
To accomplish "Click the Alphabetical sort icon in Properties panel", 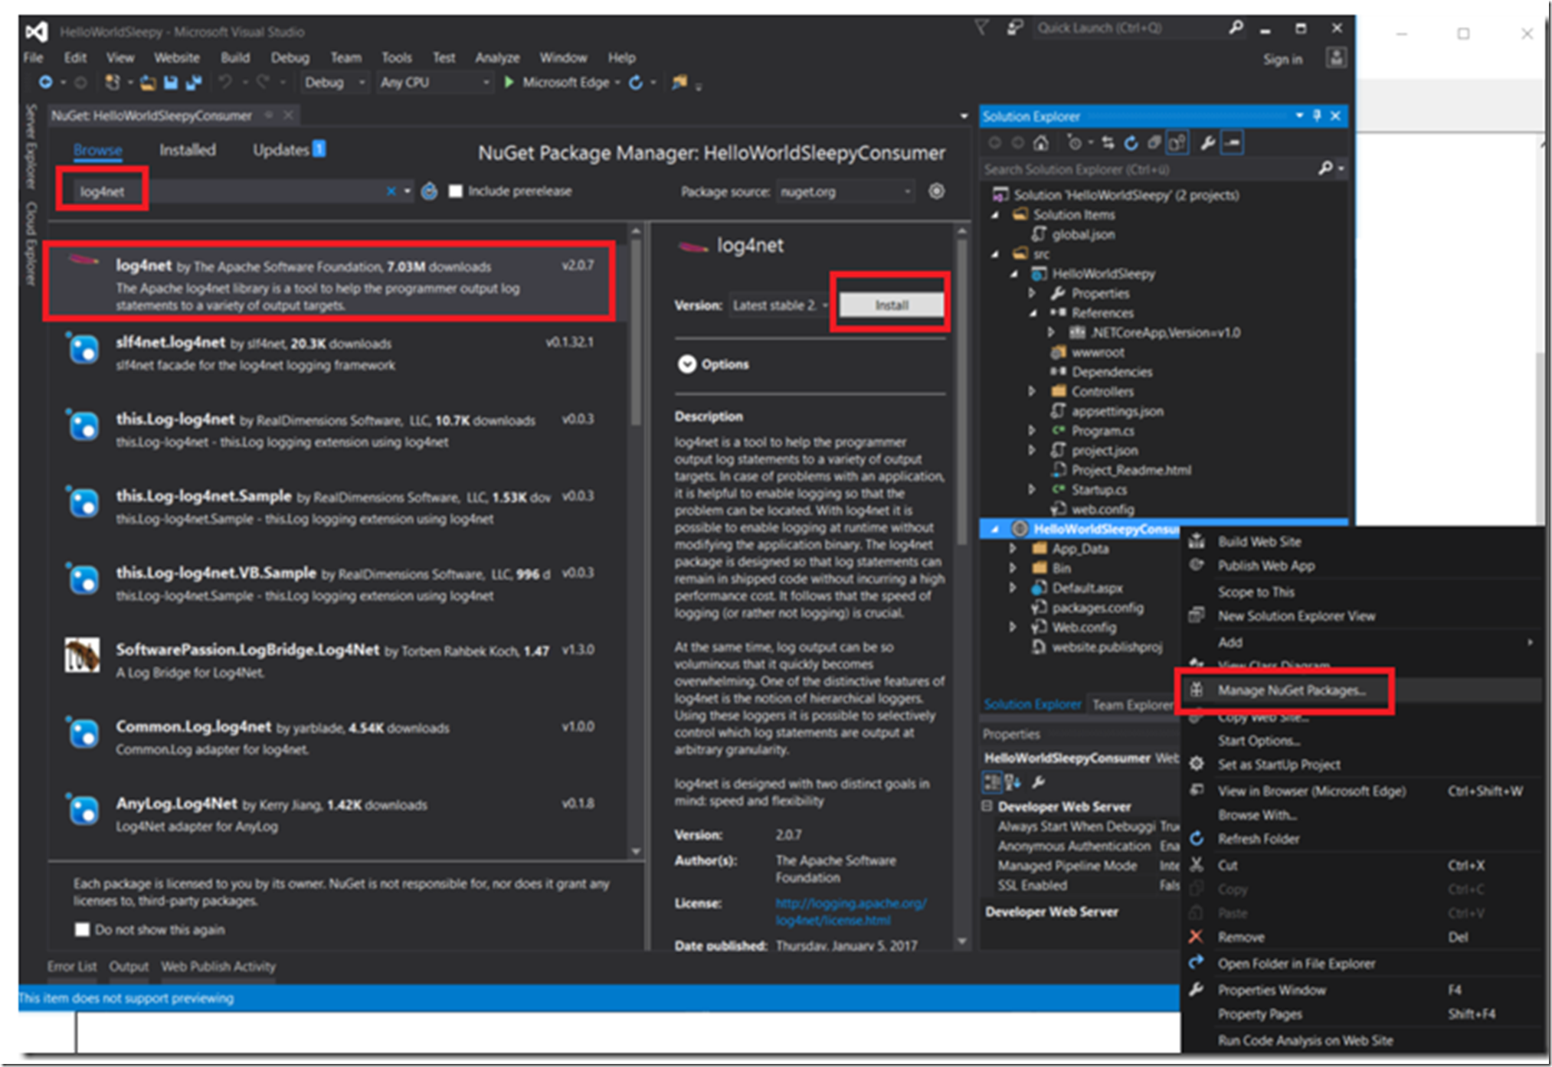I will point(1013,781).
